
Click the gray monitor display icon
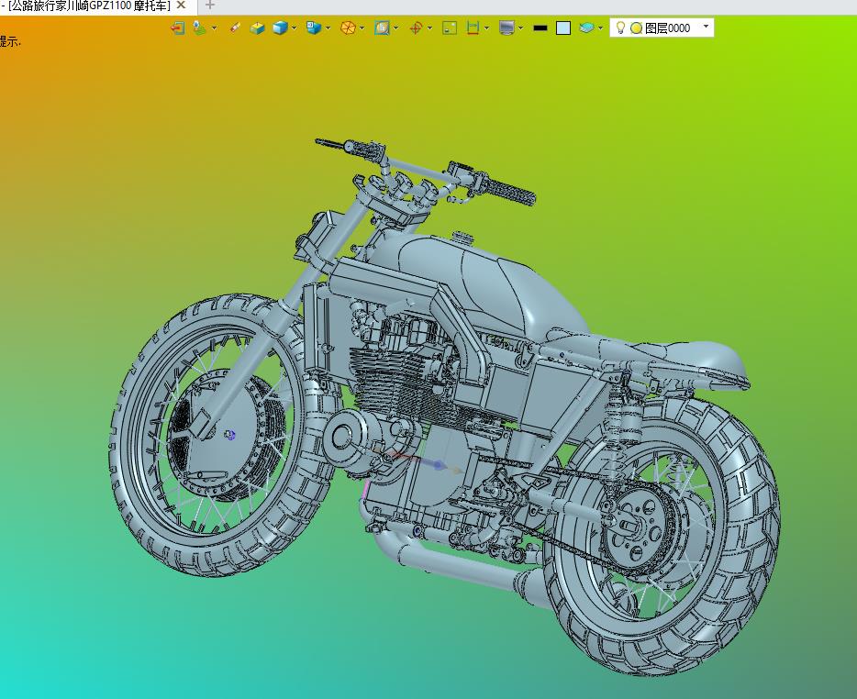click(x=506, y=28)
